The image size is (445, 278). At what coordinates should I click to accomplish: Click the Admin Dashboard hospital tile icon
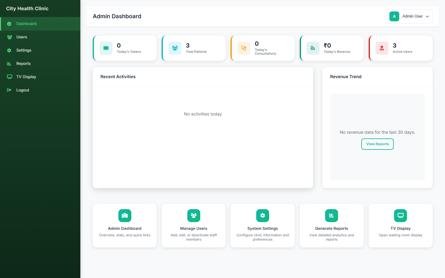[x=125, y=216]
